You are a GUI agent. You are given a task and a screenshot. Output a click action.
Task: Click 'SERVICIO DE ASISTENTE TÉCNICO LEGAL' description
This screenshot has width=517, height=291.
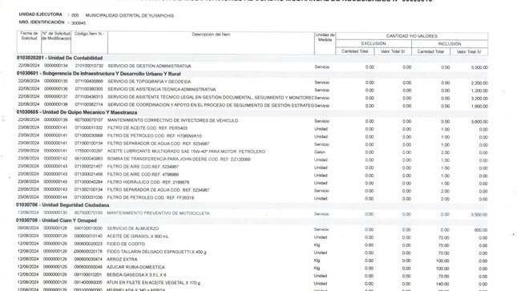(x=211, y=97)
